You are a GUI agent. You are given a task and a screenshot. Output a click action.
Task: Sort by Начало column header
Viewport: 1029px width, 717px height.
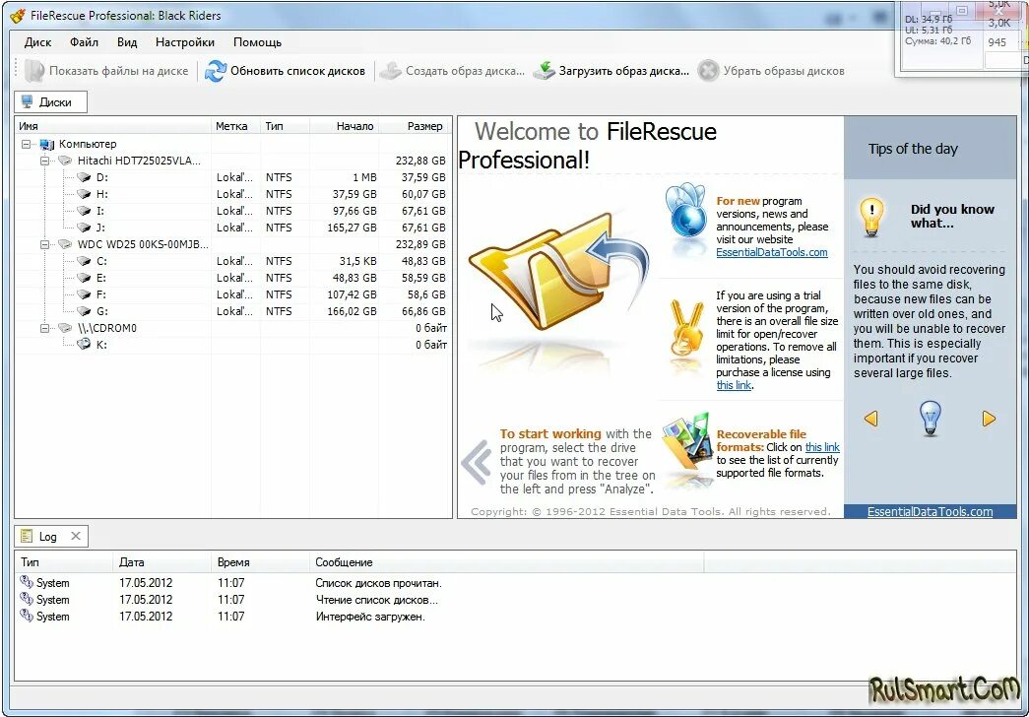(345, 126)
